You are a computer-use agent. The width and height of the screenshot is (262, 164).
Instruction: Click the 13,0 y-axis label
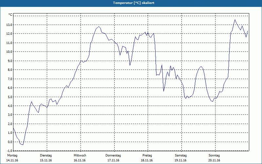click(9, 25)
